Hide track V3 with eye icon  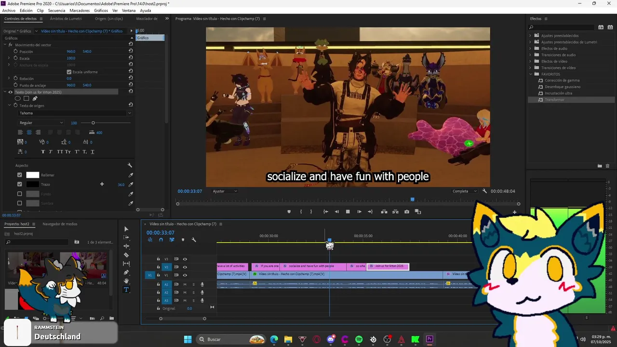[185, 259]
